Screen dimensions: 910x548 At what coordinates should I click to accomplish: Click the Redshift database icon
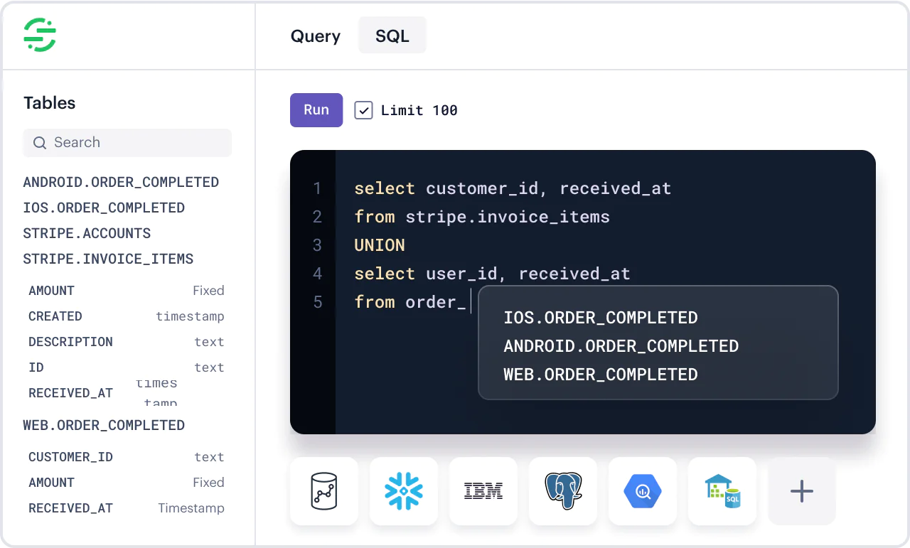[324, 491]
